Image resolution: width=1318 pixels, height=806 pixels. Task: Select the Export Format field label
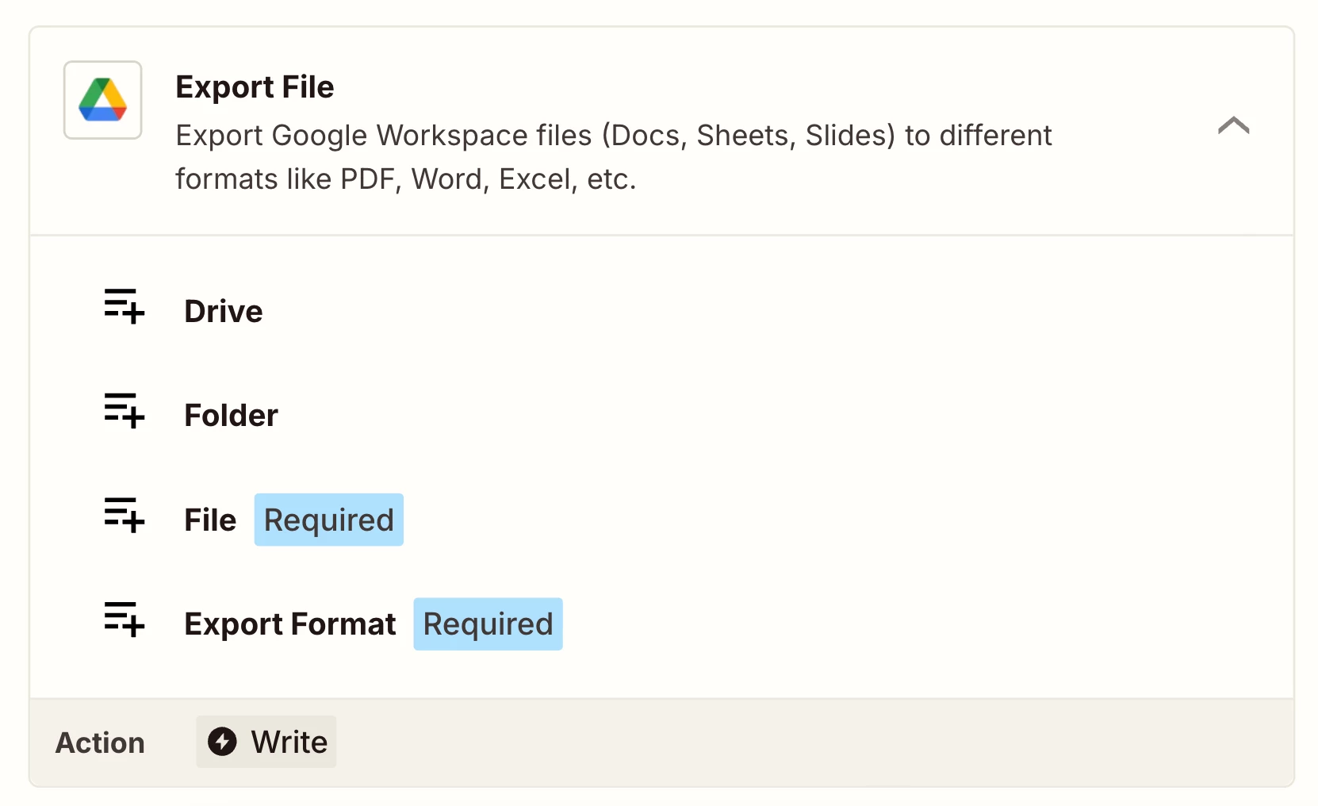coord(289,624)
